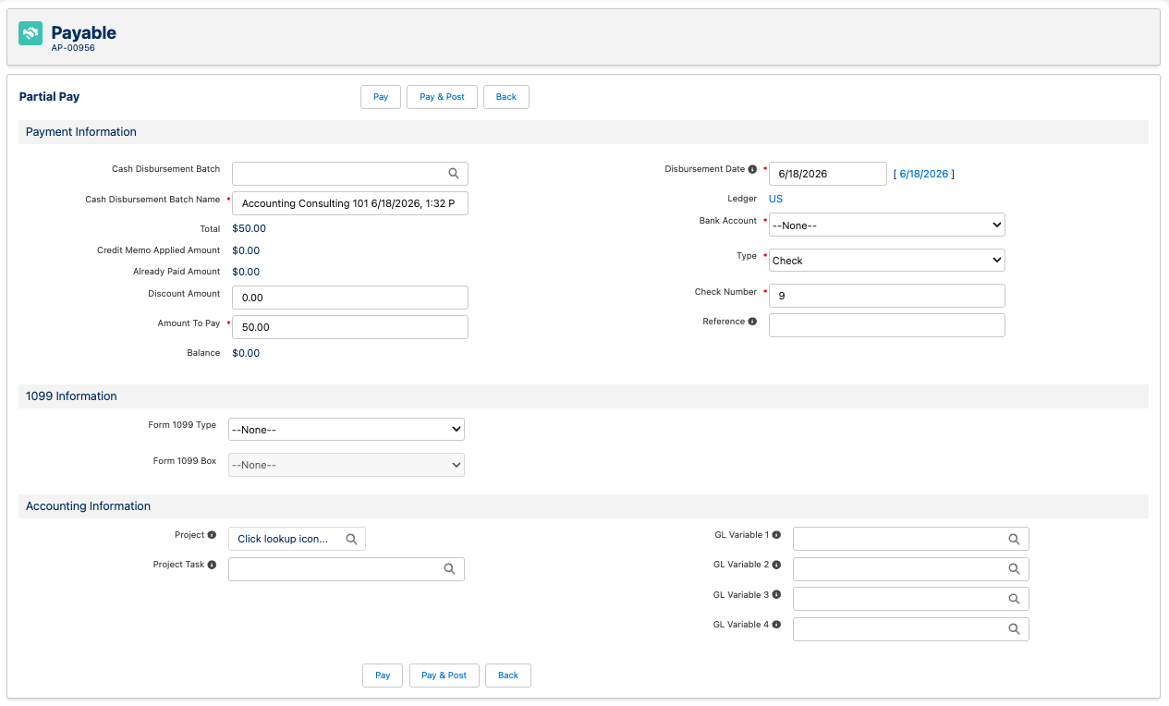Click the Reference field info icon
1169x706 pixels.
pyautogui.click(x=752, y=322)
